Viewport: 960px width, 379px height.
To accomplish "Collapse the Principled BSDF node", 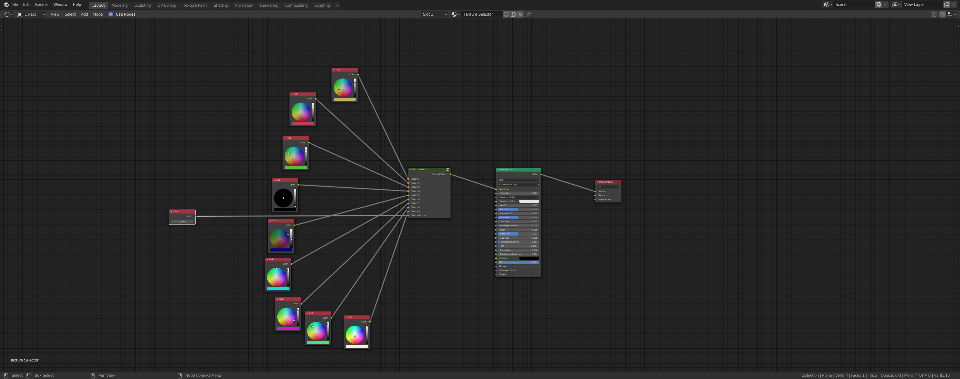I will coord(498,170).
